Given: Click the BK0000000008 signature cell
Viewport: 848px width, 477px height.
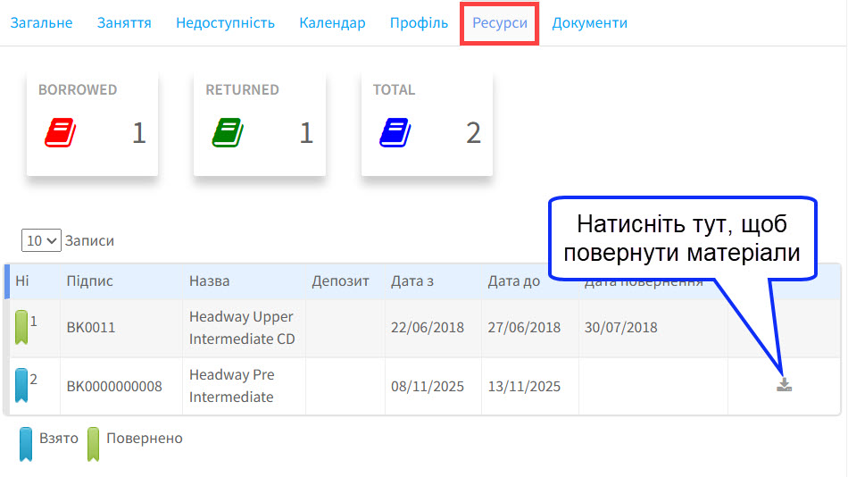Looking at the screenshot, I should pos(114,387).
